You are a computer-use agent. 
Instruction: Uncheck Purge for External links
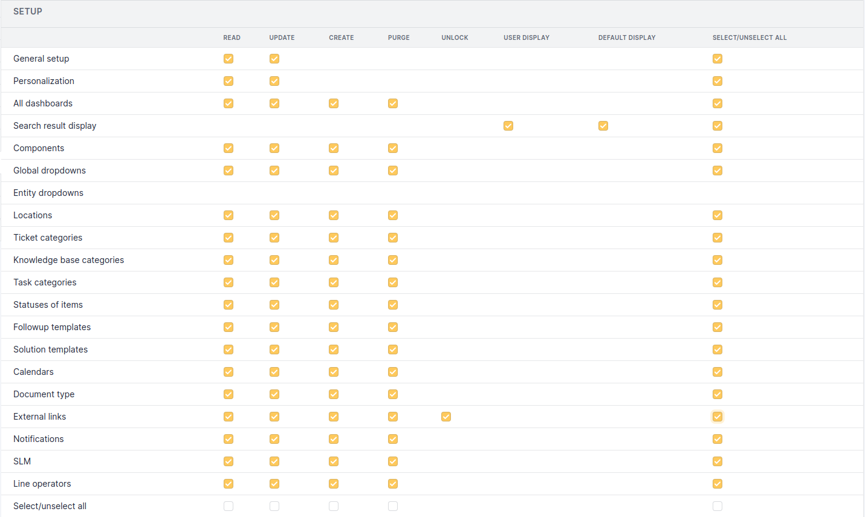pos(393,417)
